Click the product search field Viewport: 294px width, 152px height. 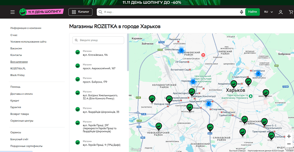coord(171,12)
